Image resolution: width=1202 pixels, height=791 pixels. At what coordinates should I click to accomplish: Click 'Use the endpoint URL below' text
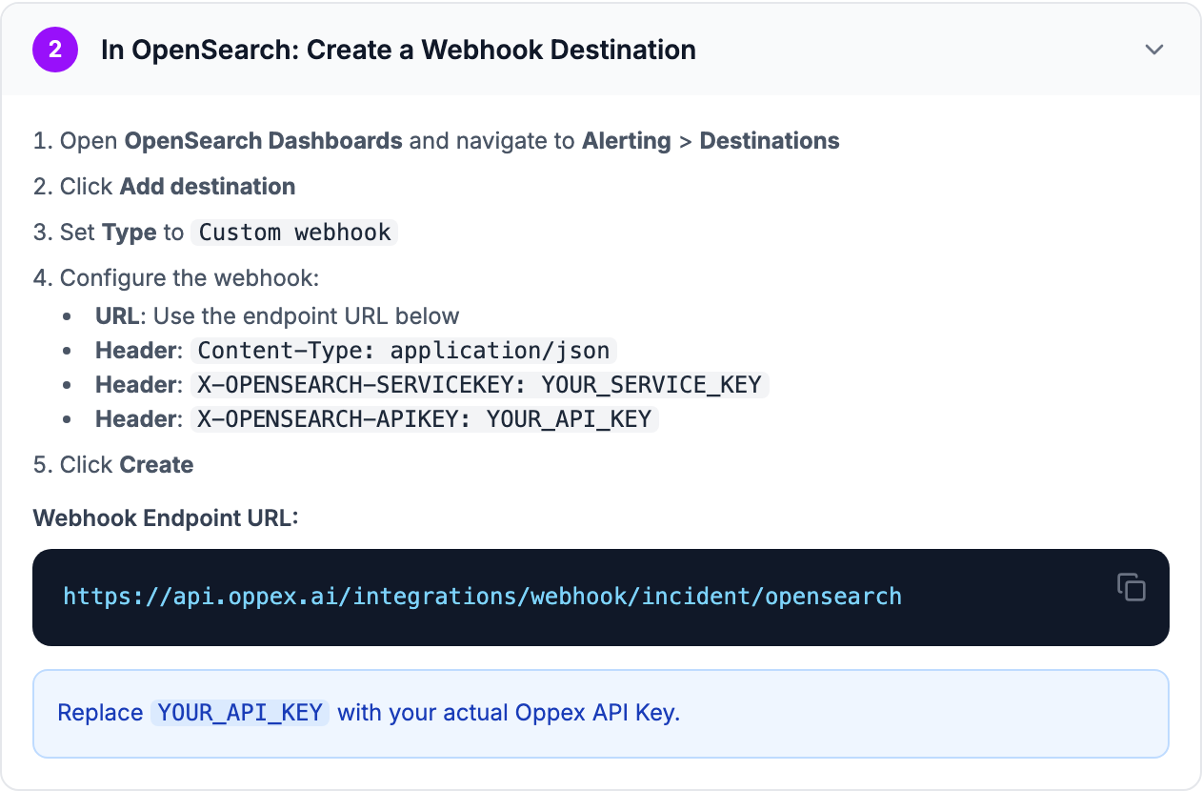pyautogui.click(x=307, y=316)
